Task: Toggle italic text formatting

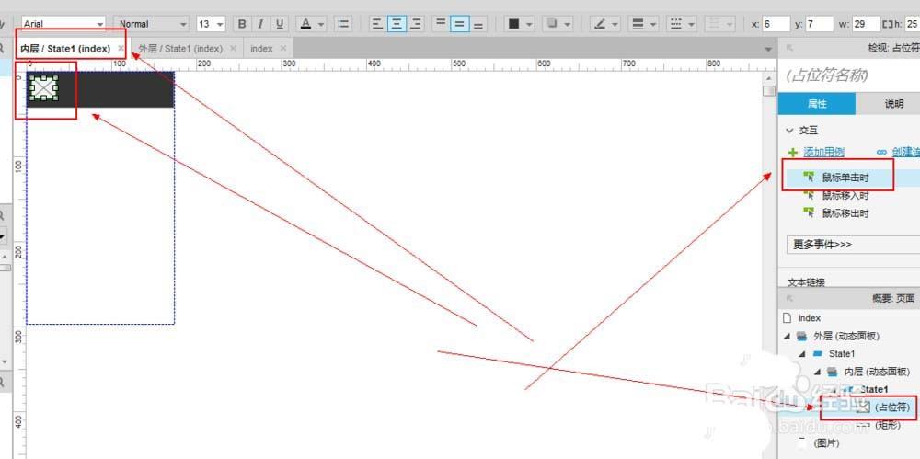Action: point(261,24)
